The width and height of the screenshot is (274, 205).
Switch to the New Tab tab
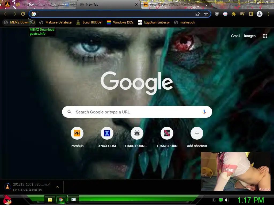point(108,5)
